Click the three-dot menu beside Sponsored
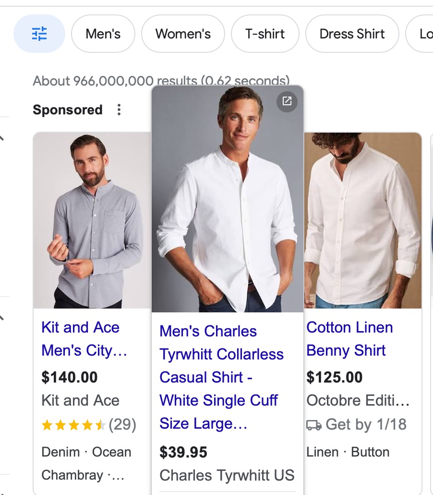 (x=119, y=110)
